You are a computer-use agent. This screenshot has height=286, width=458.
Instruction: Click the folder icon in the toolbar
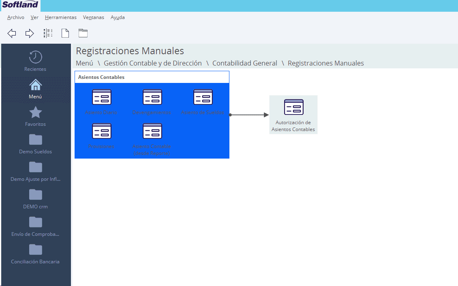pyautogui.click(x=83, y=33)
